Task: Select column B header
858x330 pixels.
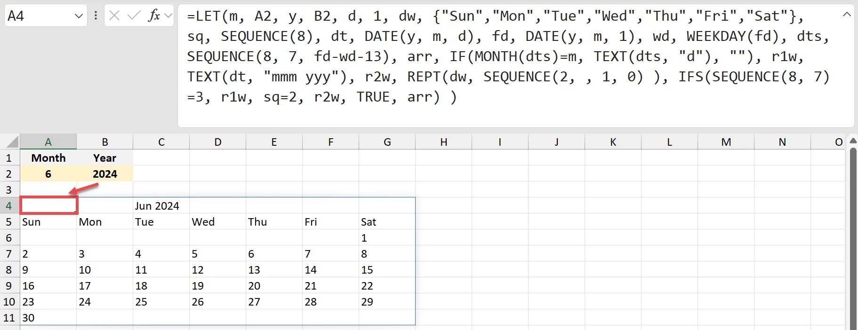Action: point(104,141)
